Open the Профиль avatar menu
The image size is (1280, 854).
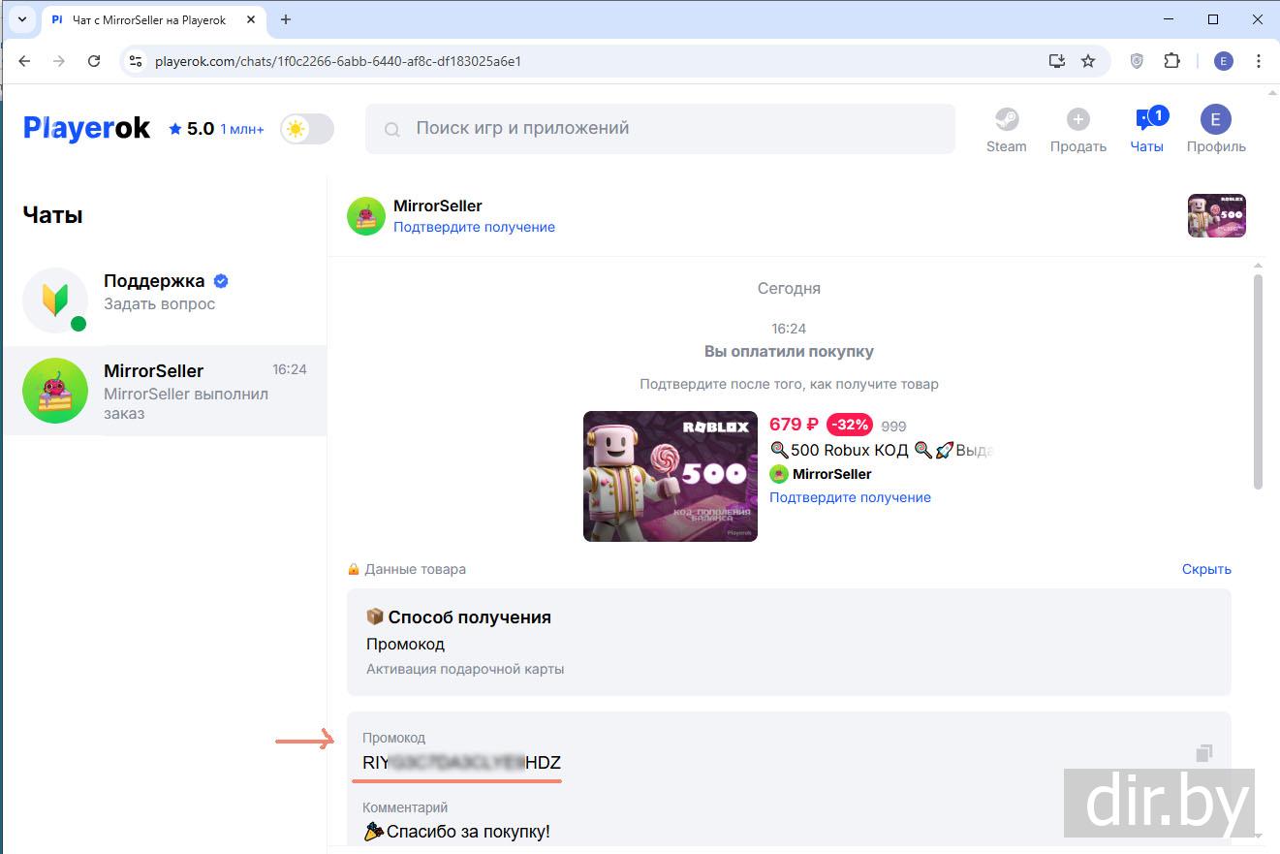pyautogui.click(x=1215, y=120)
